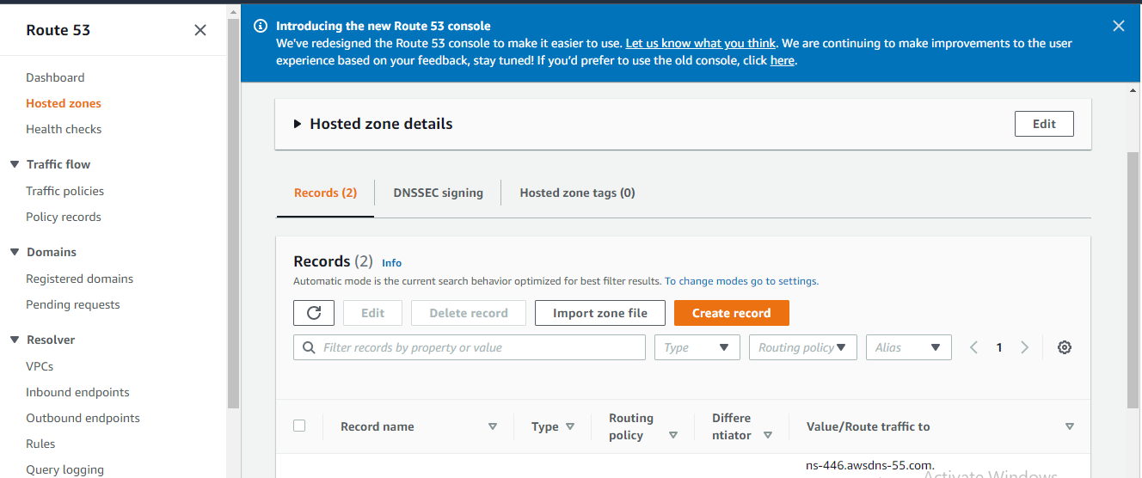Sort records by Type column arrow
The height and width of the screenshot is (478, 1142).
click(x=570, y=426)
